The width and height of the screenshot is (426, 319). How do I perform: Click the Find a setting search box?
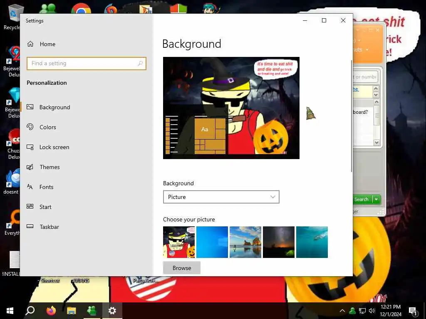[x=87, y=64]
